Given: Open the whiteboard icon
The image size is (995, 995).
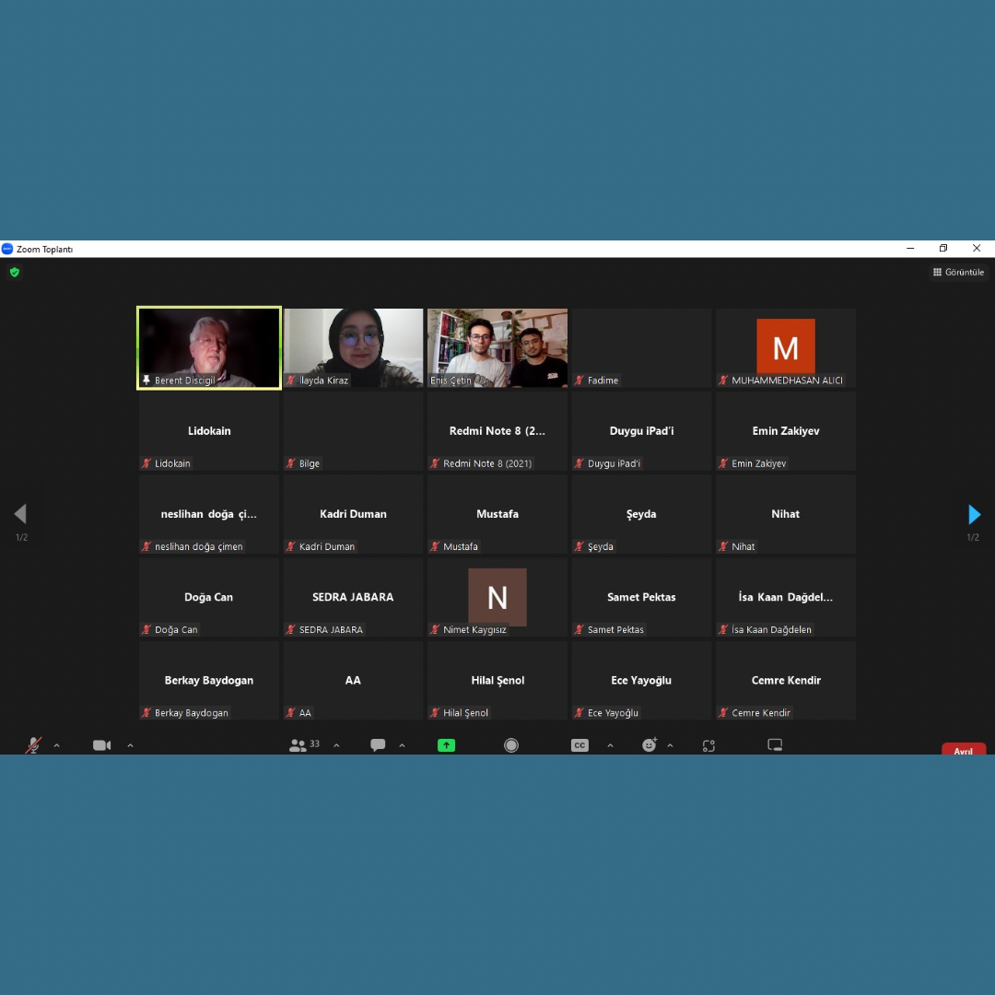Looking at the screenshot, I should pyautogui.click(x=775, y=745).
